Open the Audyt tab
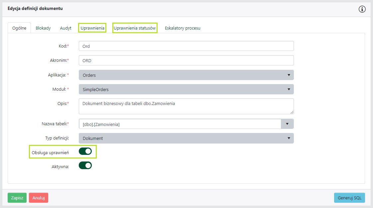This screenshot has height=208, width=373. tap(65, 28)
